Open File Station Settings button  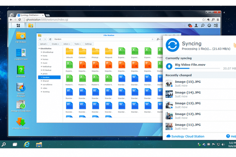88,44
